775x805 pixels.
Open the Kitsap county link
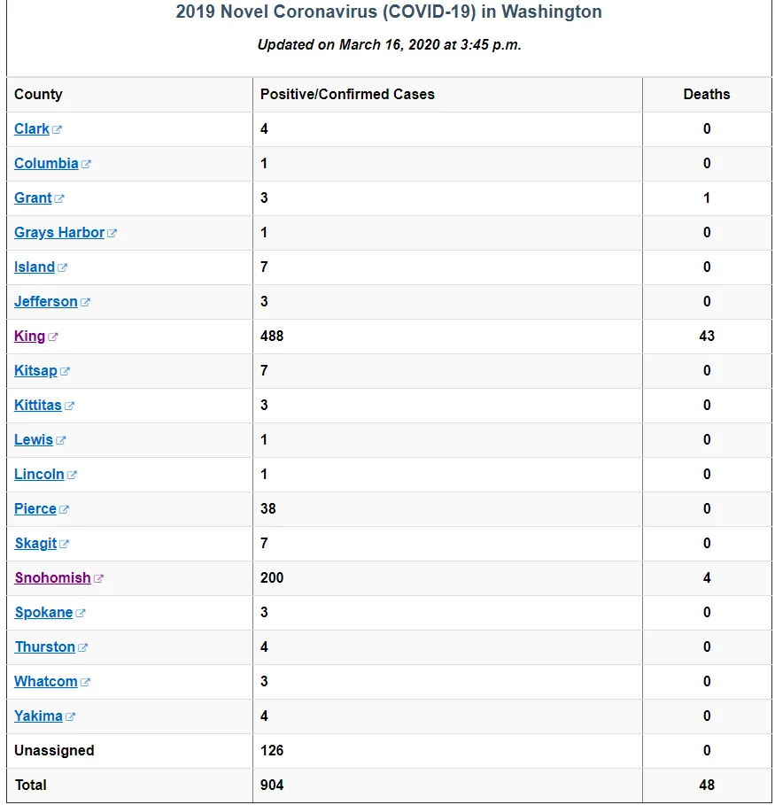click(35, 371)
